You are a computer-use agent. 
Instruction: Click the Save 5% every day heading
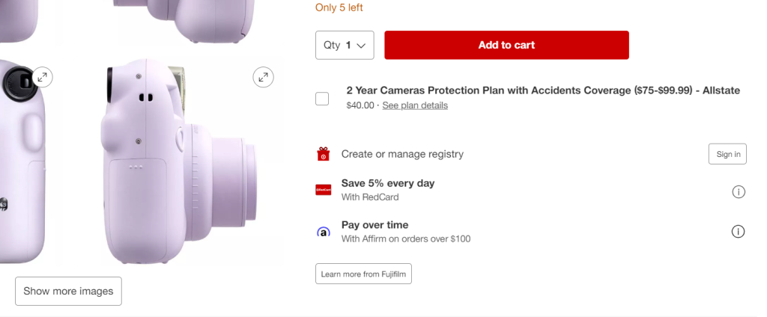pyautogui.click(x=387, y=183)
